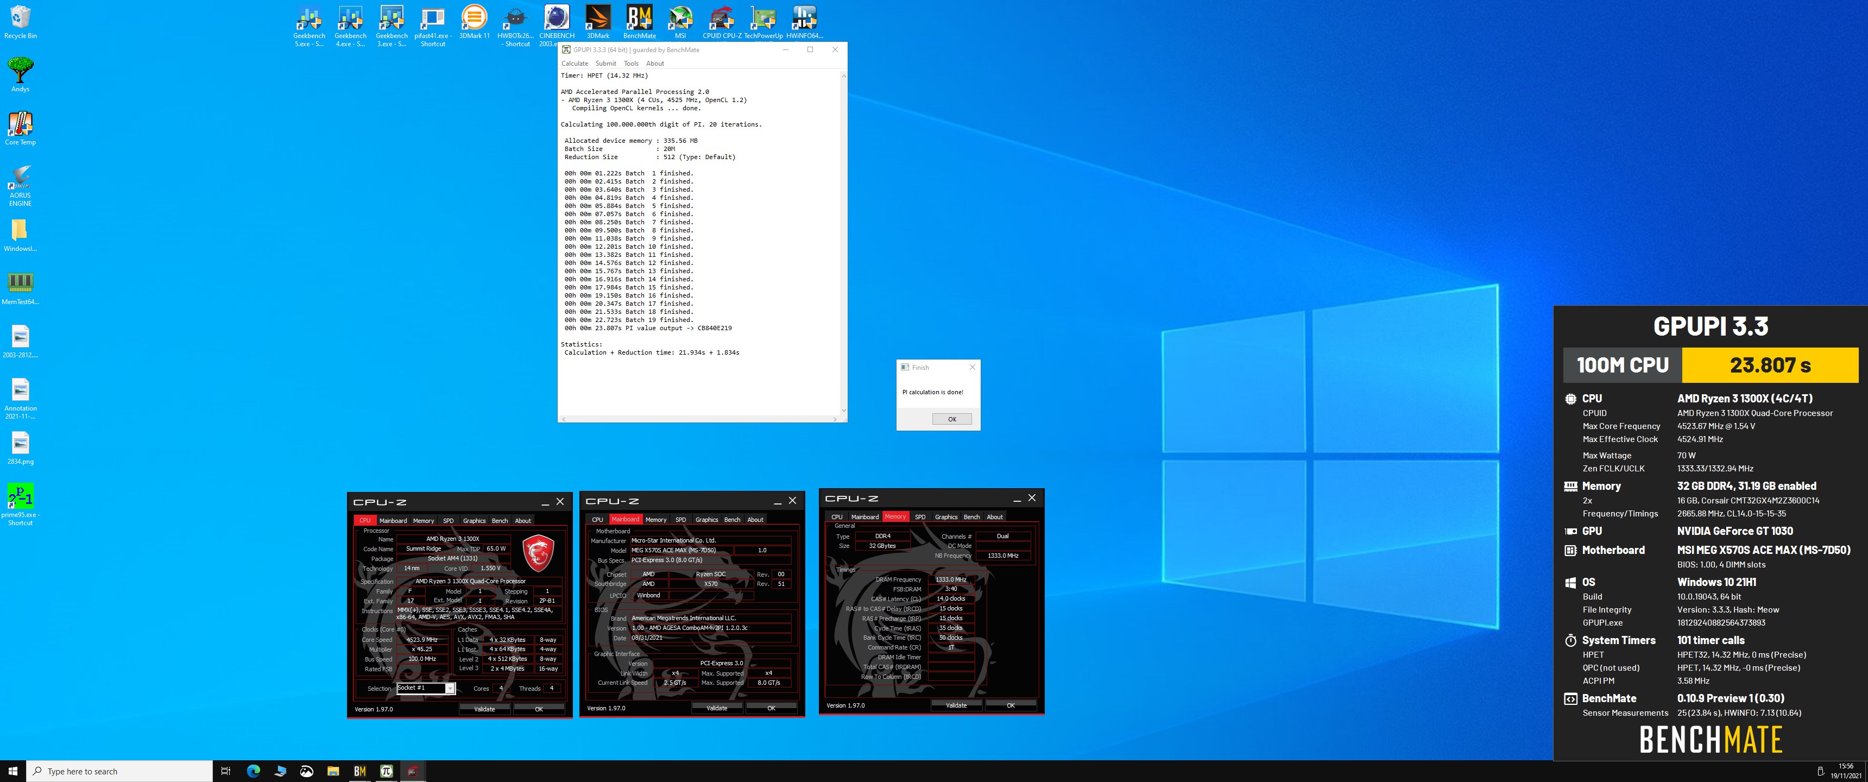Close the Finish dialog with its X
This screenshot has width=1868, height=782.
pos(973,367)
